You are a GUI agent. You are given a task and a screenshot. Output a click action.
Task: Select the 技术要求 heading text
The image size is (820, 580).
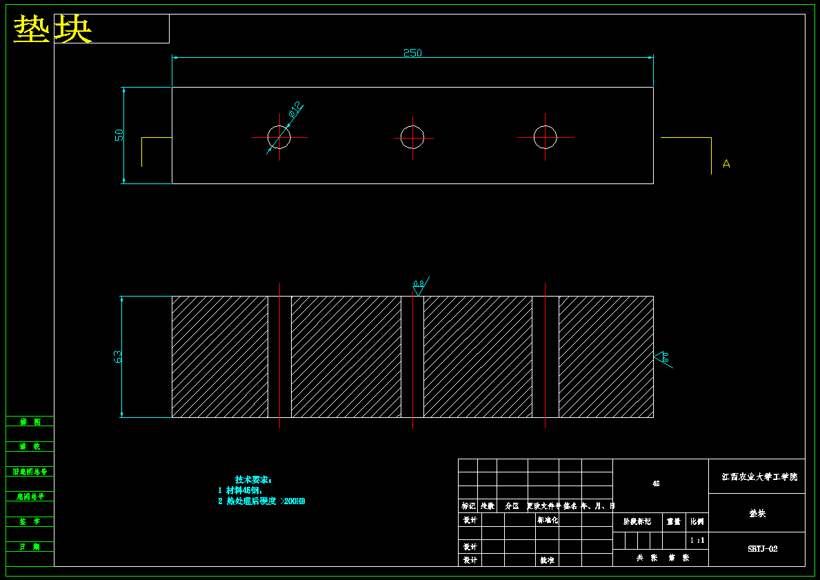(253, 479)
